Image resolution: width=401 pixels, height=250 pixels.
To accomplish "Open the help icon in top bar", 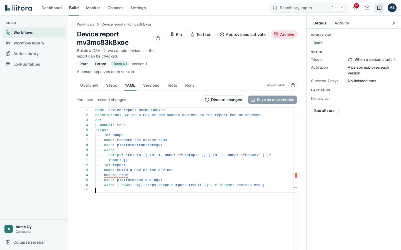I will pyautogui.click(x=367, y=8).
